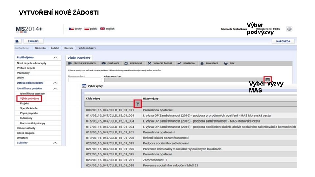
Task: Click the MS2014+ logo
Action: 29,29
